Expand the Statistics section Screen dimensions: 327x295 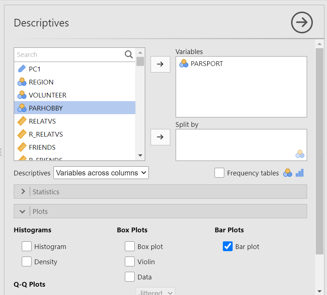[160, 191]
